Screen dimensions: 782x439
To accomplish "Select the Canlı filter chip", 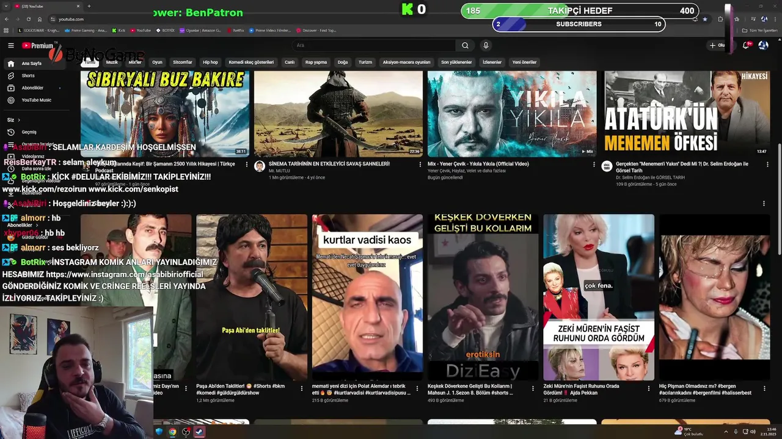I will pyautogui.click(x=290, y=62).
